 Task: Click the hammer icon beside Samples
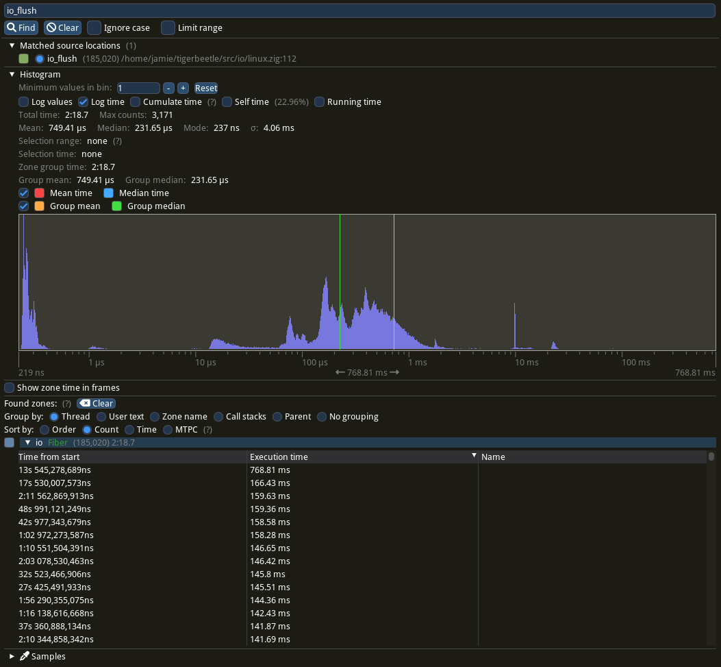click(x=24, y=656)
